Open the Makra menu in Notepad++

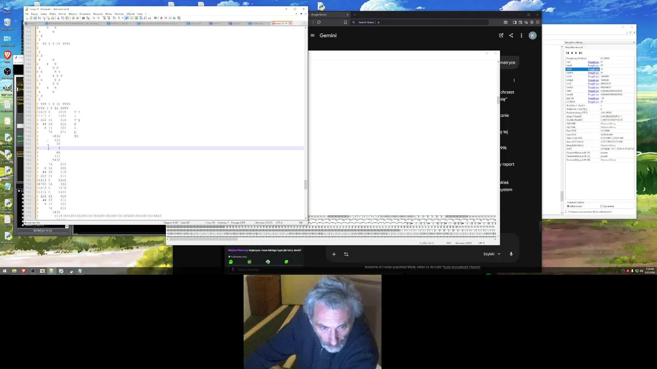[x=108, y=14]
